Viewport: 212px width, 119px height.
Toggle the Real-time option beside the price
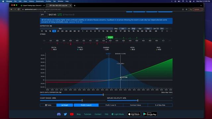[69, 15]
